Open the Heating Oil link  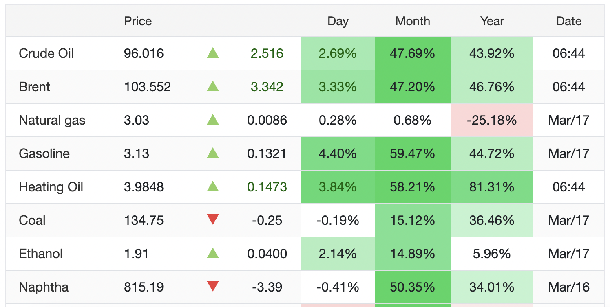pyautogui.click(x=51, y=187)
